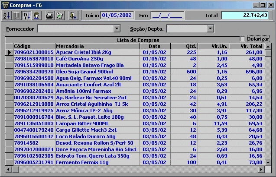Click the vertical scrollbar thumb
This screenshot has width=276, height=177.
[268, 54]
